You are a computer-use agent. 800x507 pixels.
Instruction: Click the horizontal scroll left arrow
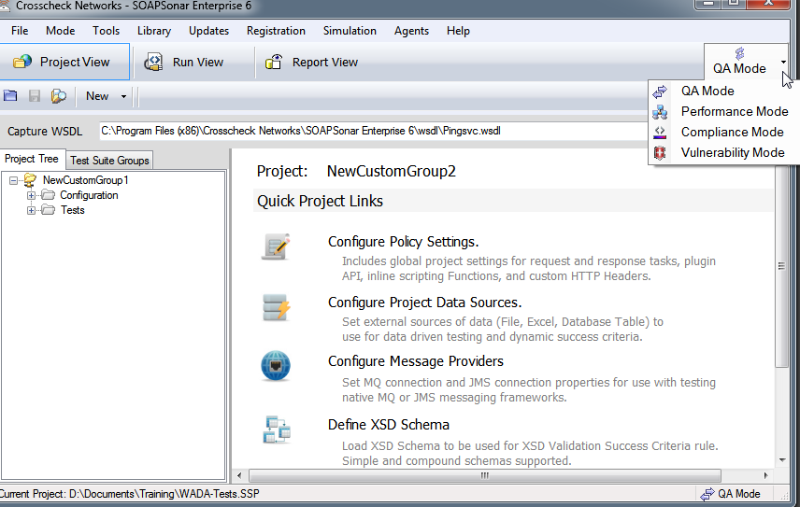pos(239,475)
